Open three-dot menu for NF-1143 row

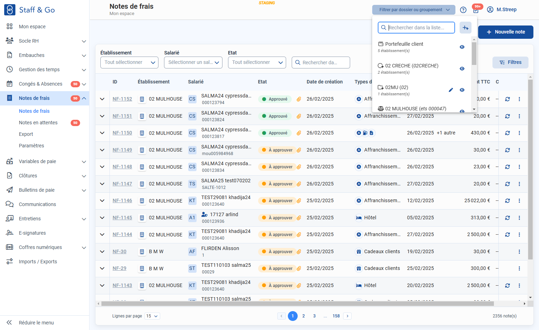click(x=519, y=286)
